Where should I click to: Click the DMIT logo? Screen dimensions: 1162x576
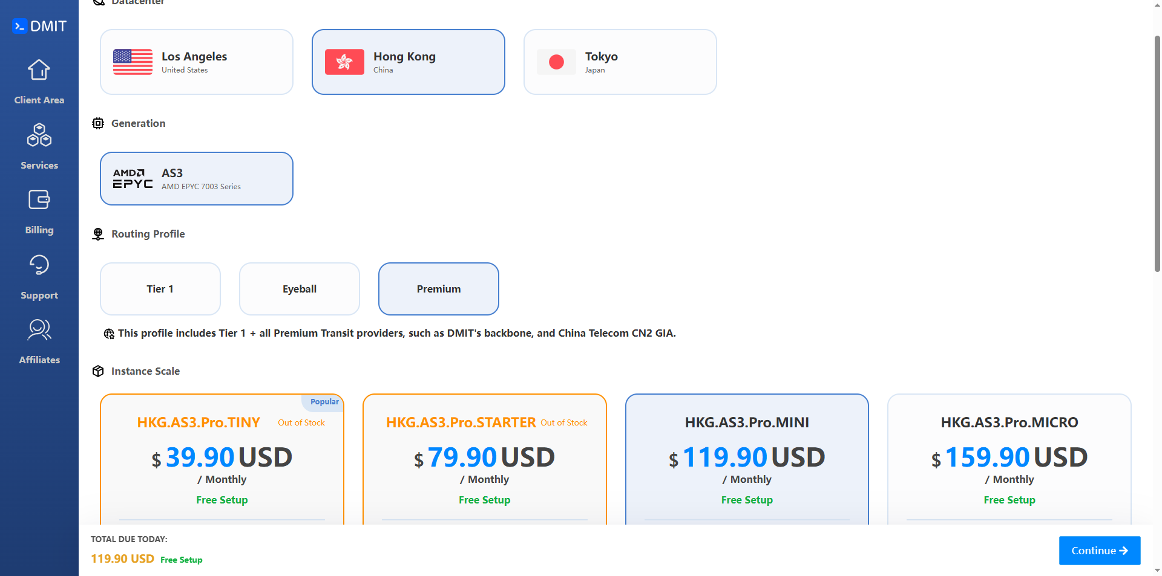point(39,26)
